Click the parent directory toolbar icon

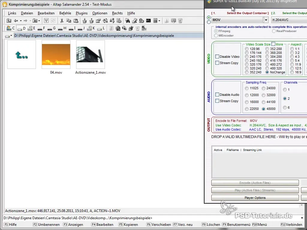9,21
